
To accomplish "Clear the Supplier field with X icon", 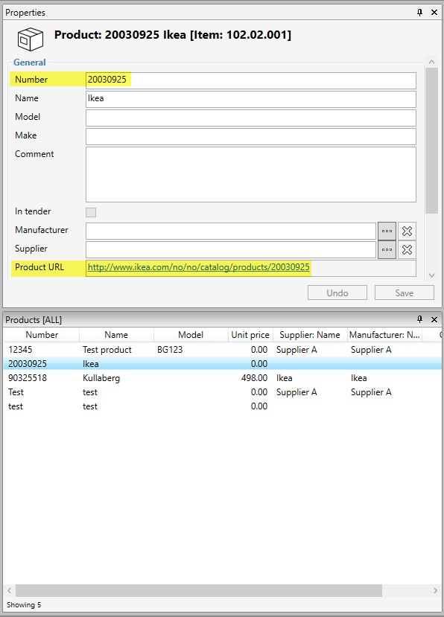I will (407, 249).
